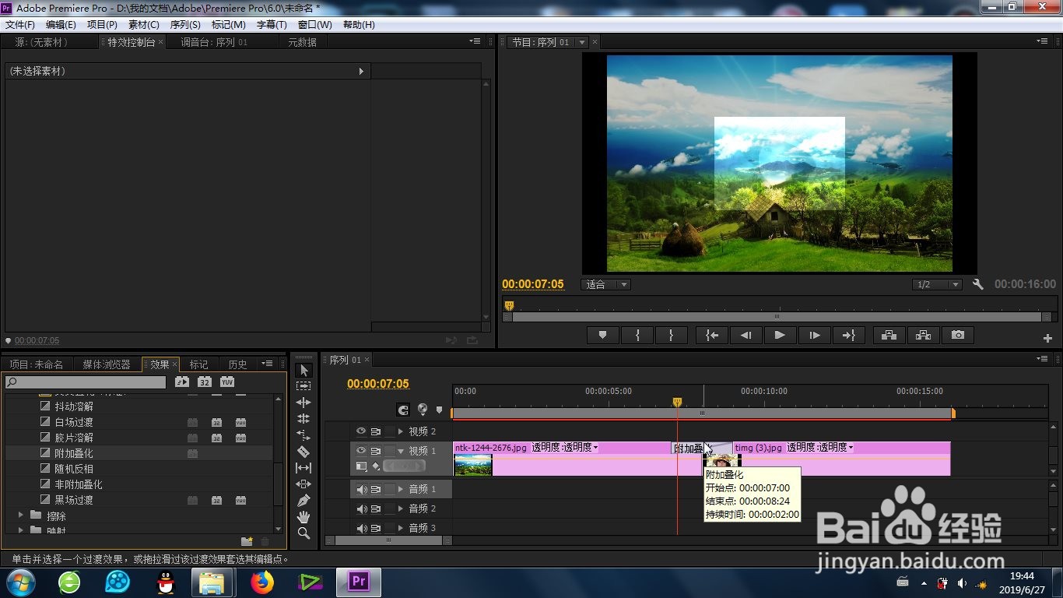This screenshot has width=1063, height=598.
Task: Open the 节目:序列 01 sequence dropdown
Action: pyautogui.click(x=582, y=42)
